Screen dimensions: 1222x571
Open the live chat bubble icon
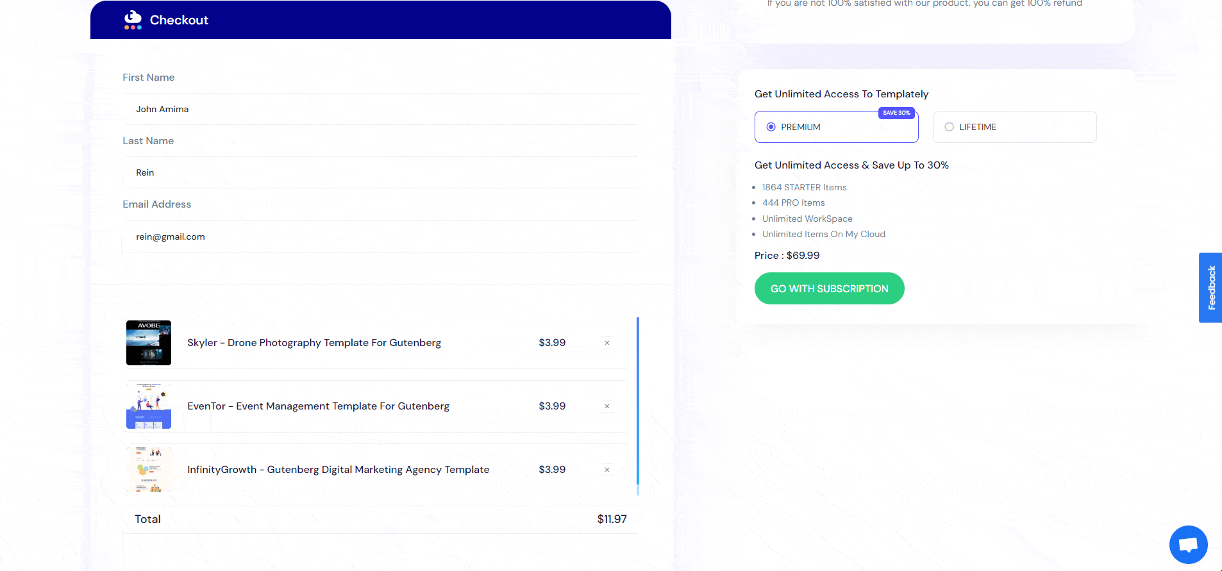[1188, 545]
